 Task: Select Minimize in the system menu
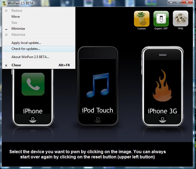tap(18, 29)
